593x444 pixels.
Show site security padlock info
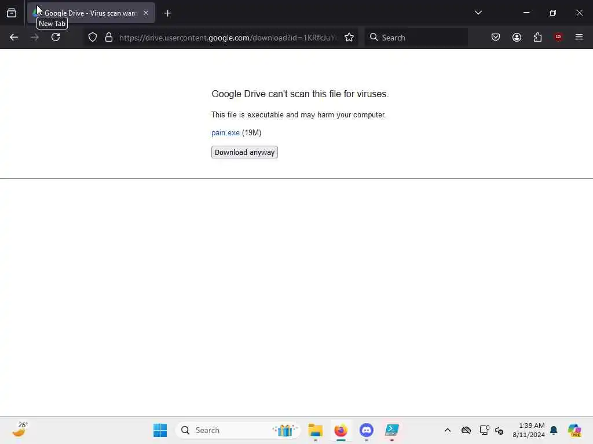click(x=109, y=37)
